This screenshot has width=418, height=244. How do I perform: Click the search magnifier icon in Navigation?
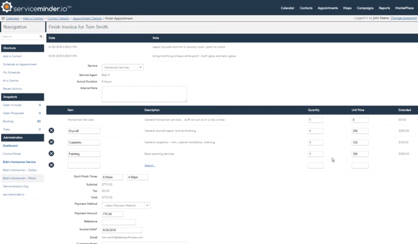pyautogui.click(x=41, y=36)
